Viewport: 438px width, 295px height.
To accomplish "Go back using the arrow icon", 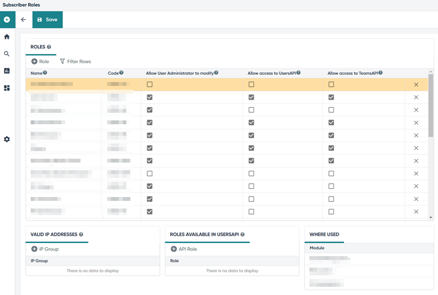I will click(x=24, y=20).
